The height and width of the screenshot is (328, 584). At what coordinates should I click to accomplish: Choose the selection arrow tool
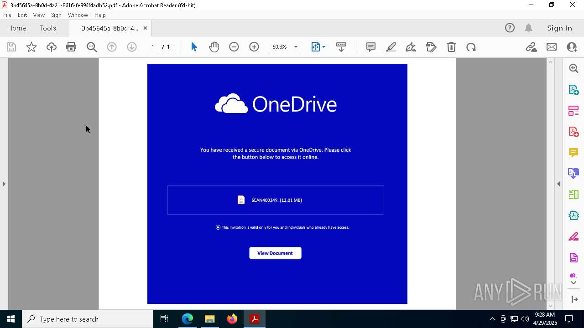coord(194,47)
